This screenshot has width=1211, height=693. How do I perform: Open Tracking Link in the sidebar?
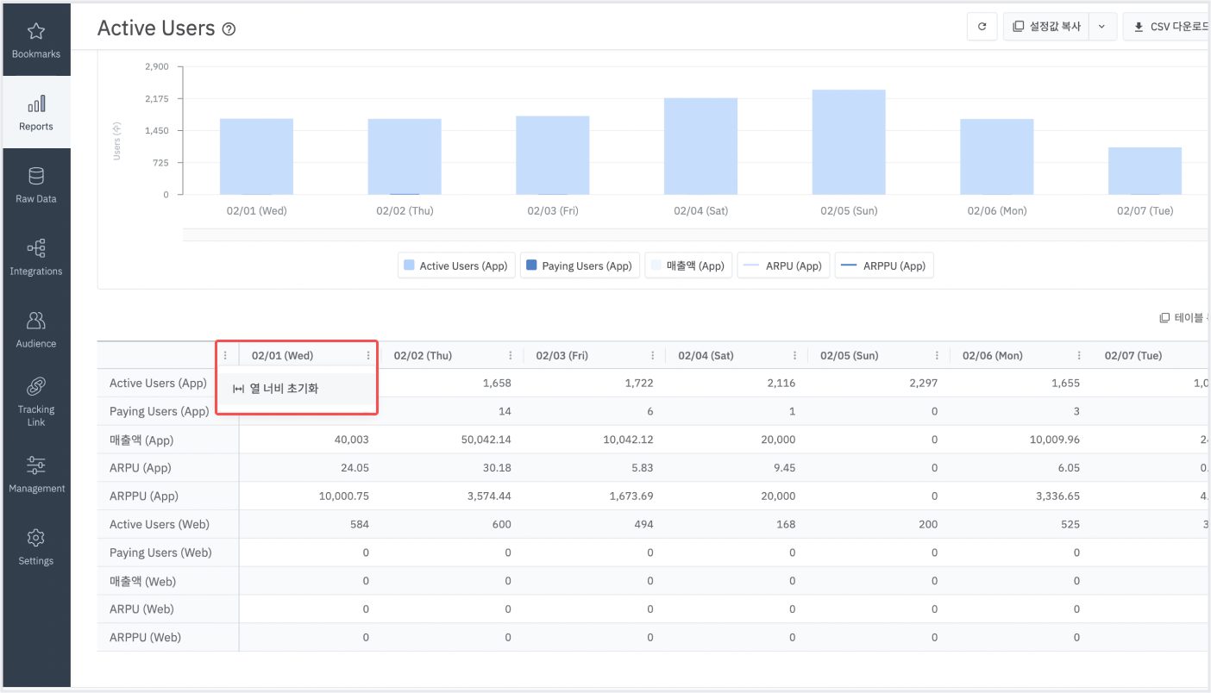(36, 403)
